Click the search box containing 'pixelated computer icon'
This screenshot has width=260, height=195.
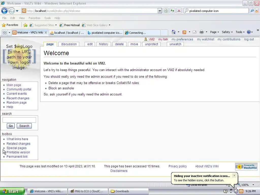coord(216,11)
